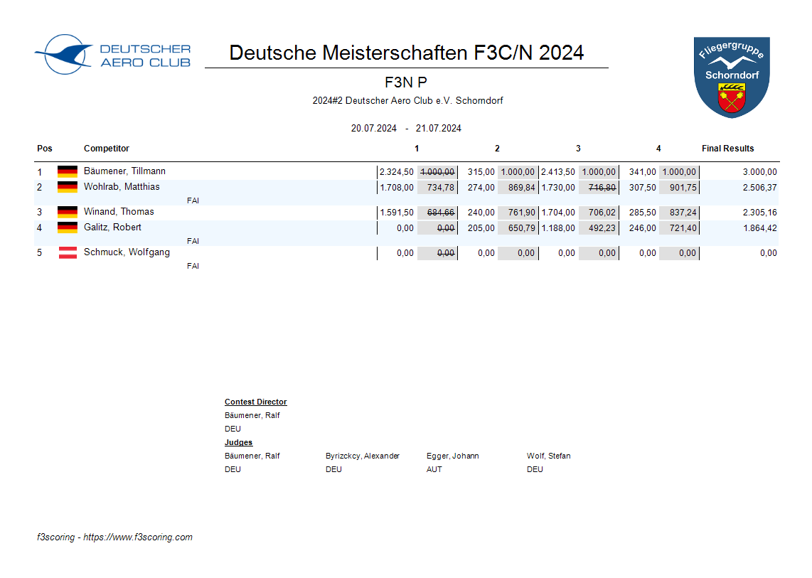The height and width of the screenshot is (578, 812).
Task: Click the Deutsche Meisterschaften F3C/N 2024 title
Action: (x=407, y=53)
